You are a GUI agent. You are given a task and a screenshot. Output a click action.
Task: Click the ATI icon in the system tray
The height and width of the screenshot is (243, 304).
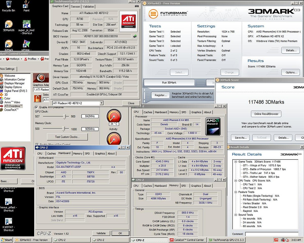(x=276, y=240)
